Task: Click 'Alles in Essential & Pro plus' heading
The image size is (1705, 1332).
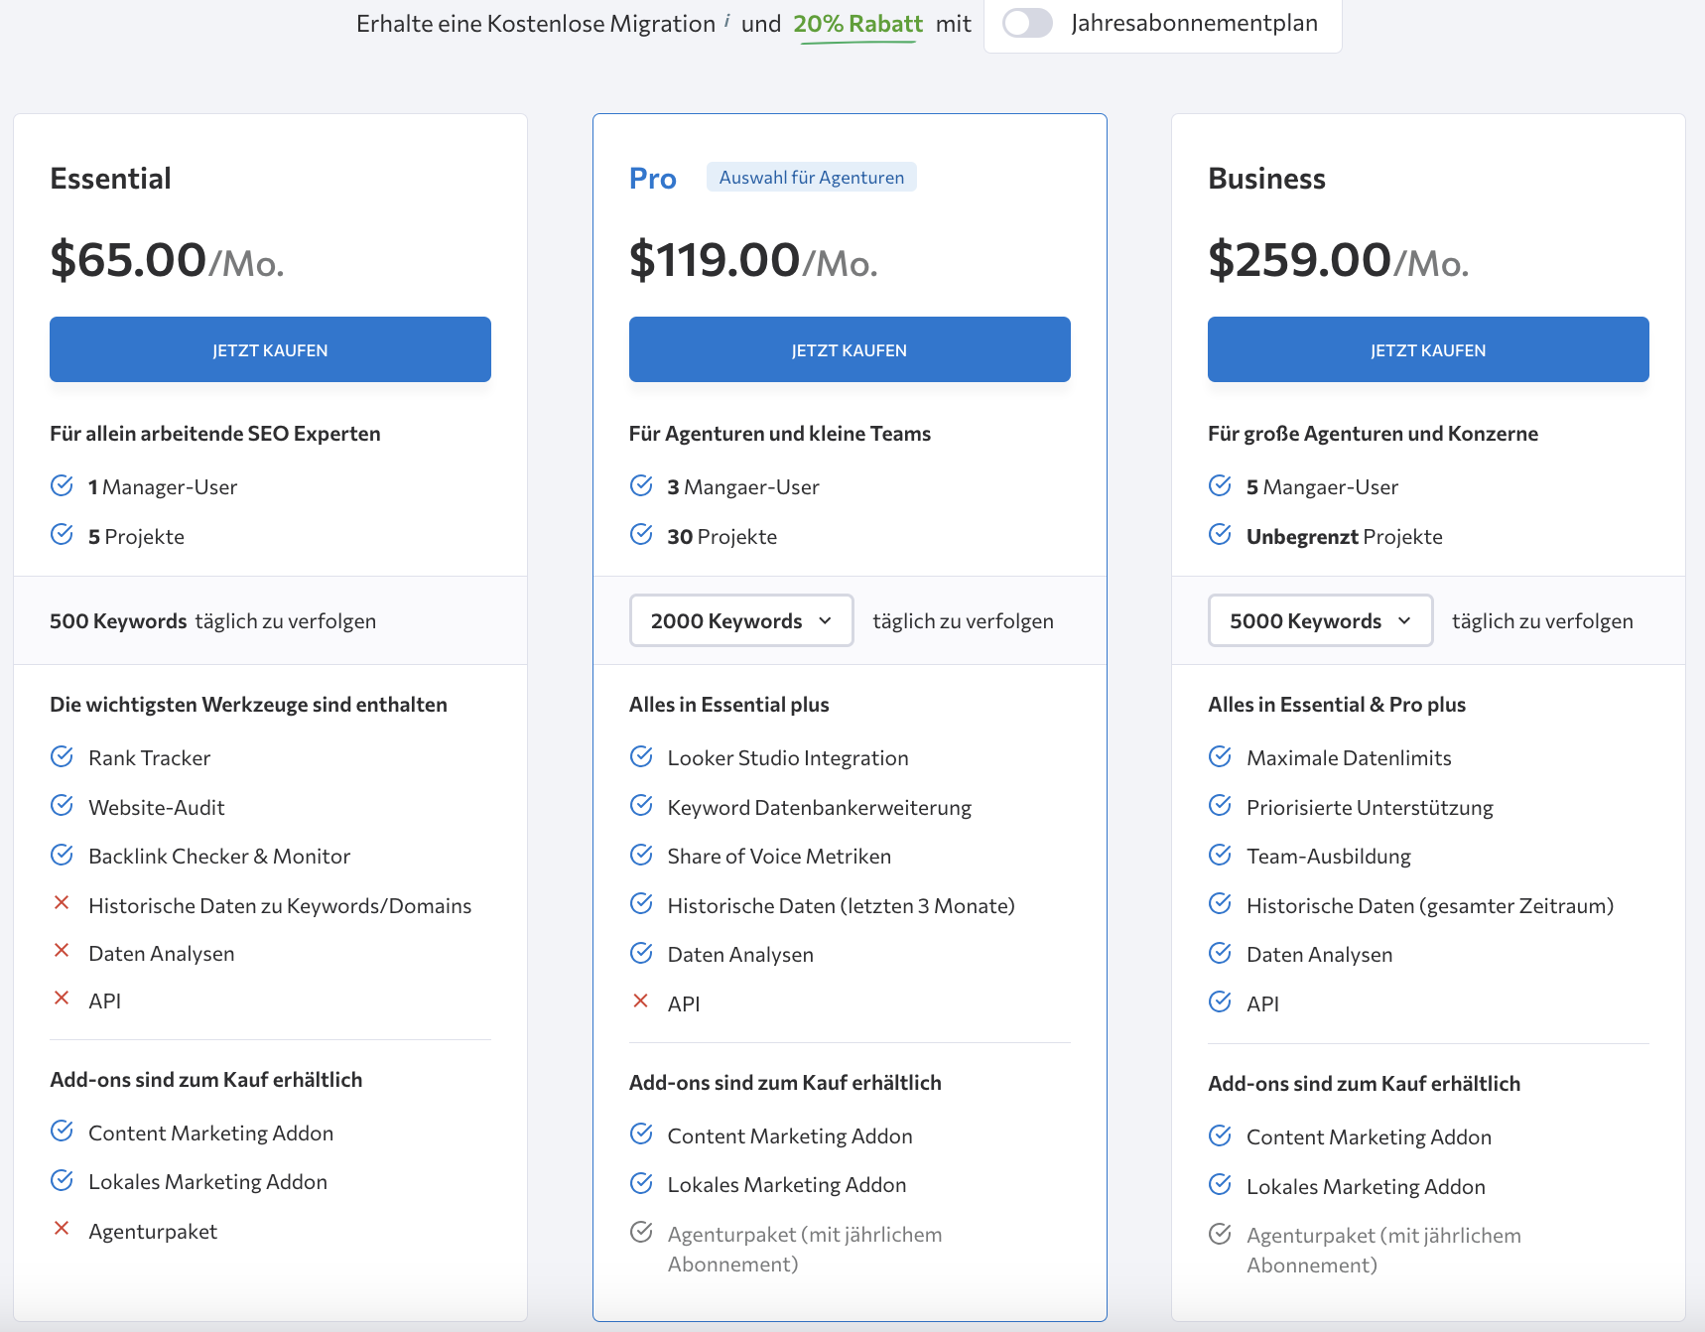Action: 1337,705
